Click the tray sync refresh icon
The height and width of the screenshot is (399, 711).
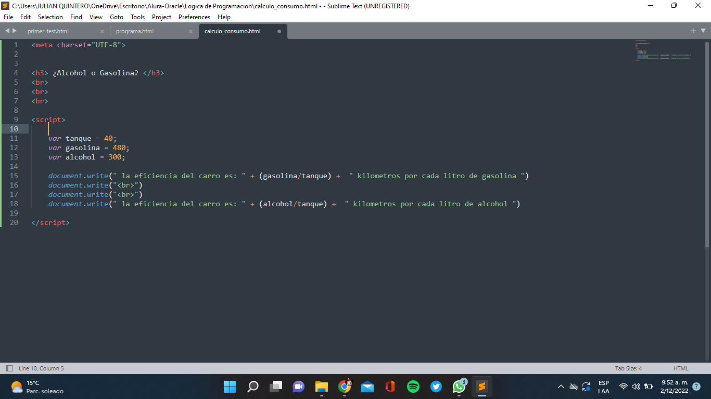pos(586,387)
